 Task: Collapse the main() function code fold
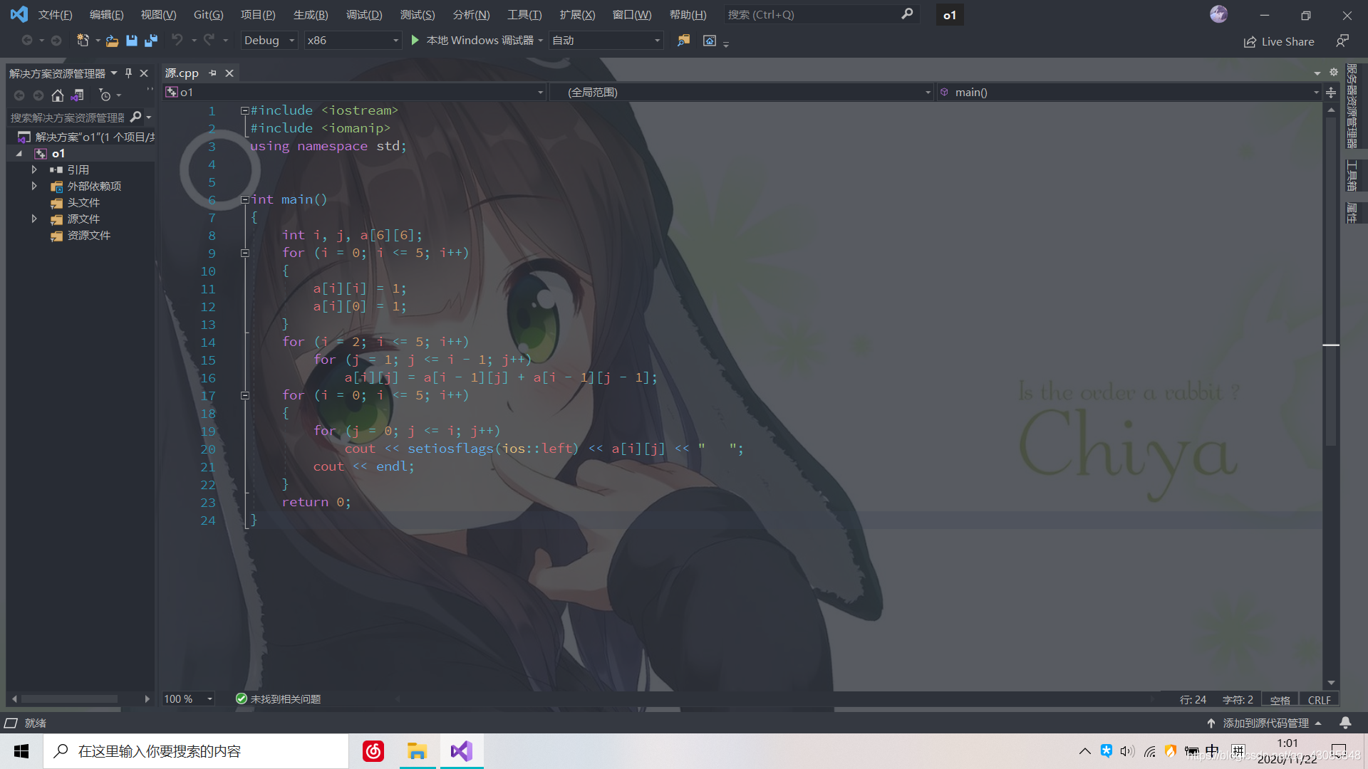tap(244, 199)
